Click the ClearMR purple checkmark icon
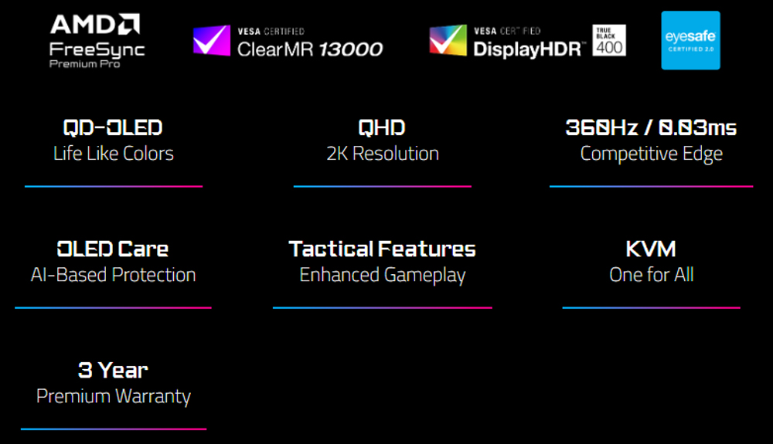The image size is (773, 444). tap(212, 40)
